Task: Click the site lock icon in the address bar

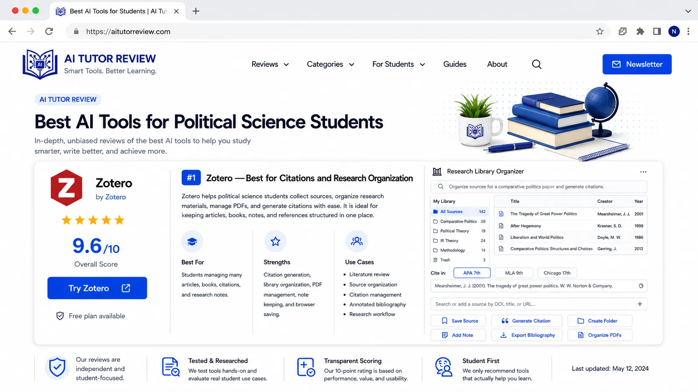Action: point(76,32)
